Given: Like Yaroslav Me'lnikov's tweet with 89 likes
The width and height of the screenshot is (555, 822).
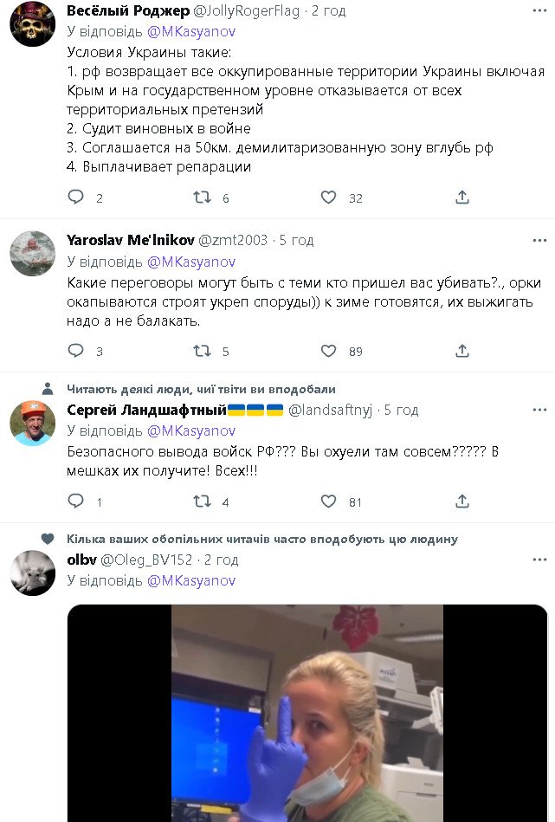Looking at the screenshot, I should 329,350.
